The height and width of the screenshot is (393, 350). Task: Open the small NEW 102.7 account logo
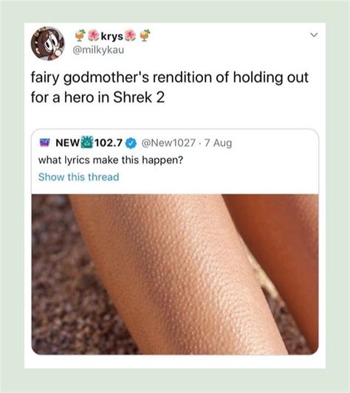(x=44, y=143)
